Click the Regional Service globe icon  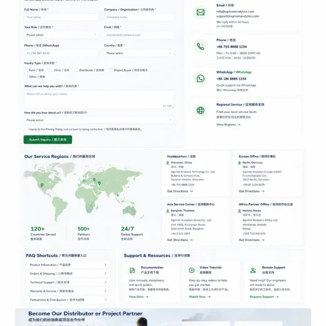201,110
